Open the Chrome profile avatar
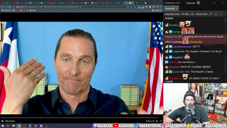Screen dimensions: 227x128 pos(157,7)
